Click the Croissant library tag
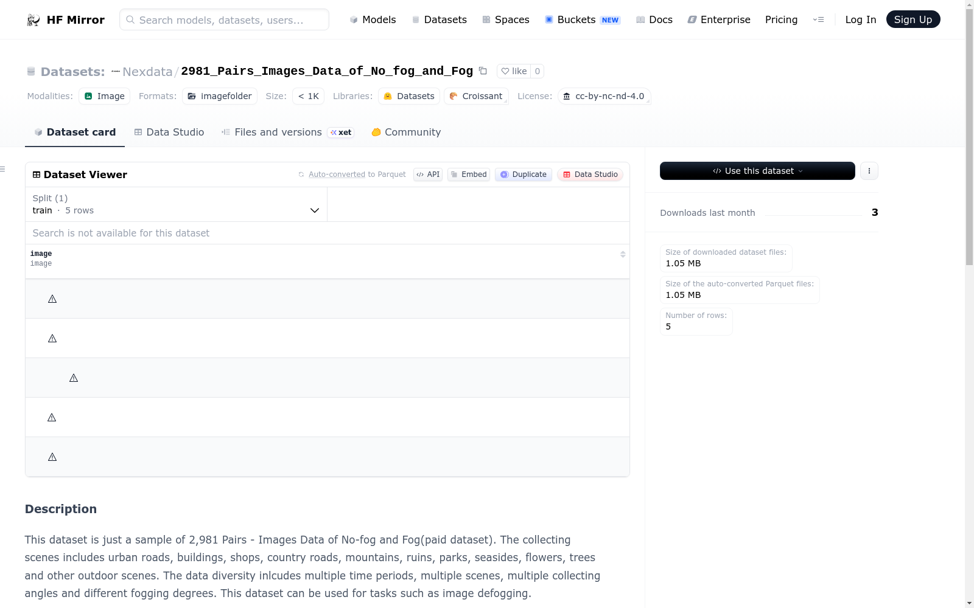Image resolution: width=974 pixels, height=608 pixels. [x=476, y=96]
